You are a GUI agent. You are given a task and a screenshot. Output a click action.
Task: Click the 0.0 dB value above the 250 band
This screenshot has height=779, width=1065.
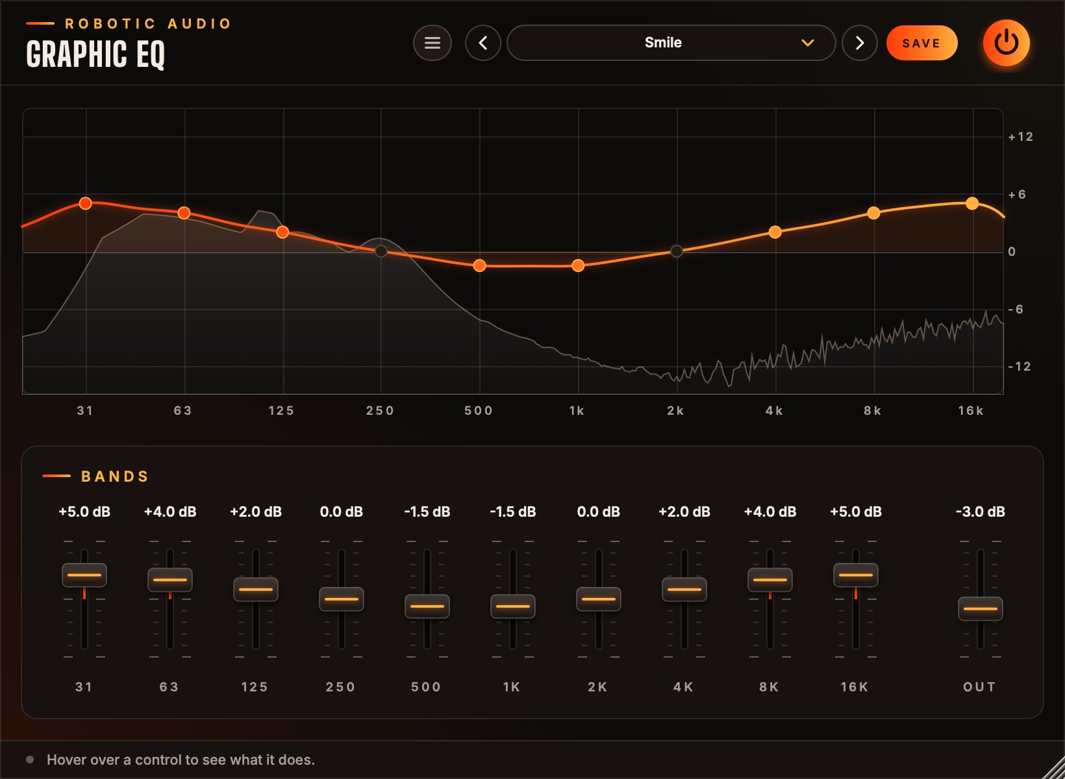(342, 512)
